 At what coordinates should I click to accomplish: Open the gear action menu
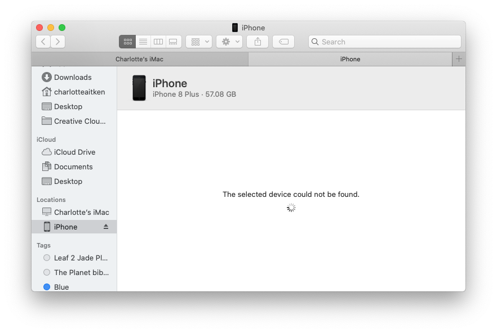coord(229,42)
